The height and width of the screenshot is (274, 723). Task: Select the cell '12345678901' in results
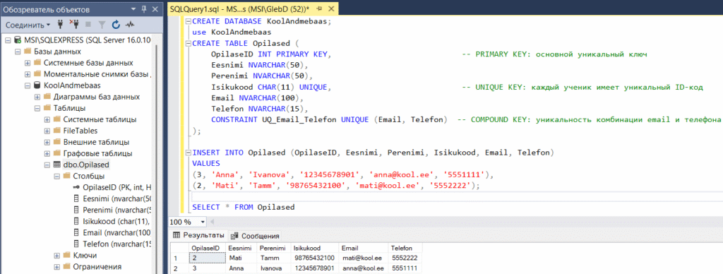point(314,268)
